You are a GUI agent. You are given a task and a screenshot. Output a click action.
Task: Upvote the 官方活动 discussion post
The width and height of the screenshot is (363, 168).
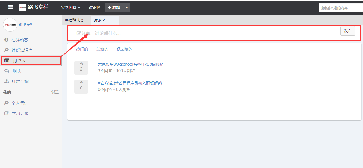pyautogui.click(x=81, y=83)
